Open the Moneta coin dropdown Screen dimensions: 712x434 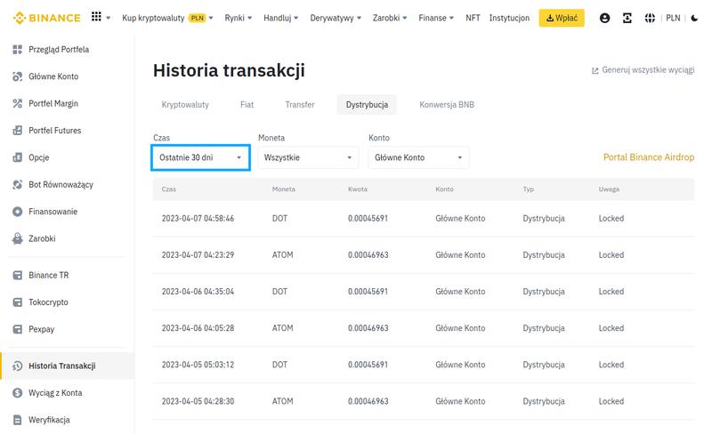coord(307,157)
